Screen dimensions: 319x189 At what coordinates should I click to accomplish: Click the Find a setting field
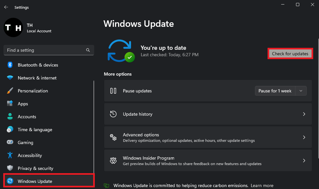[x=49, y=50]
